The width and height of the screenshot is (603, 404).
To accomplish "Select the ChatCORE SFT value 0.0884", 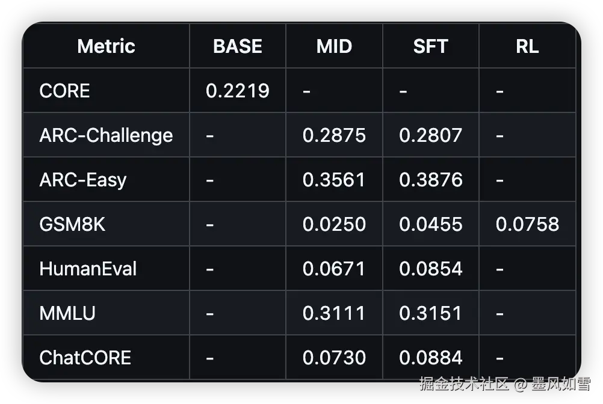I will tap(431, 358).
